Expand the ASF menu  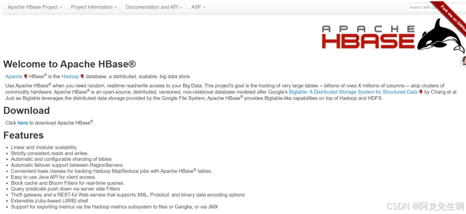[x=198, y=7]
